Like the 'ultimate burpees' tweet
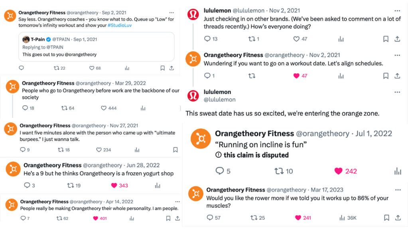 (x=99, y=150)
